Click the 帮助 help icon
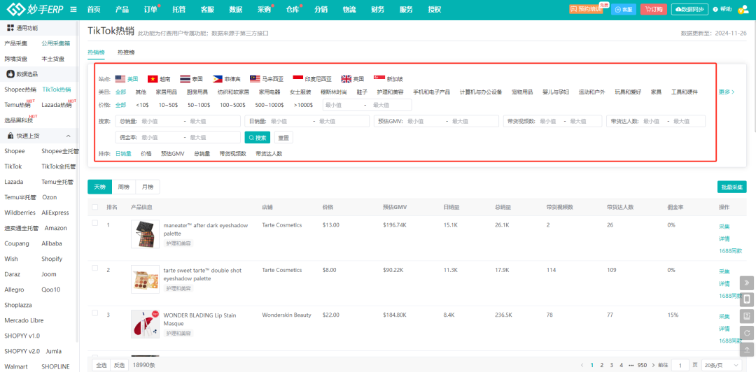This screenshot has width=756, height=372. [722, 9]
